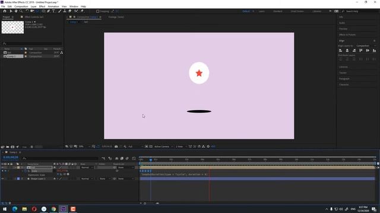Viewport: 380px width, 213px height.
Task: Select the Clone Stamp tool
Action: click(x=65, y=11)
